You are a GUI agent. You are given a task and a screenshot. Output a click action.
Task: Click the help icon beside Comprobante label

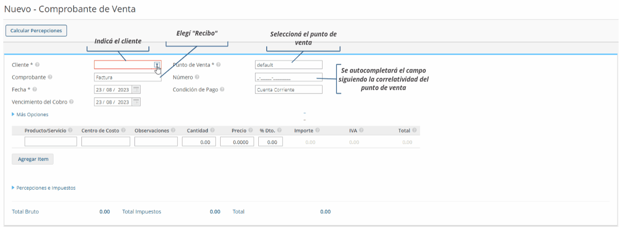point(50,77)
